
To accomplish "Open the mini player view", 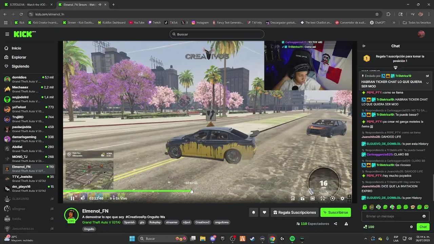I will pos(293,199).
